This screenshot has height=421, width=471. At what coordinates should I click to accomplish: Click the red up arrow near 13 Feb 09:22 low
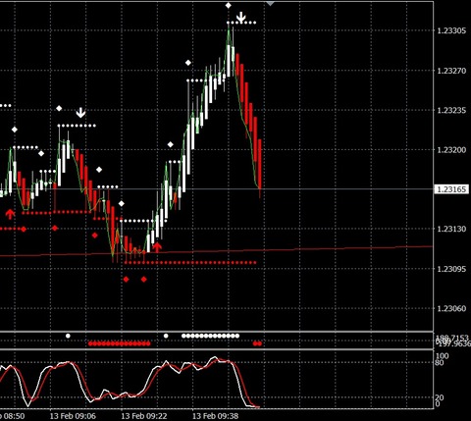coord(157,247)
